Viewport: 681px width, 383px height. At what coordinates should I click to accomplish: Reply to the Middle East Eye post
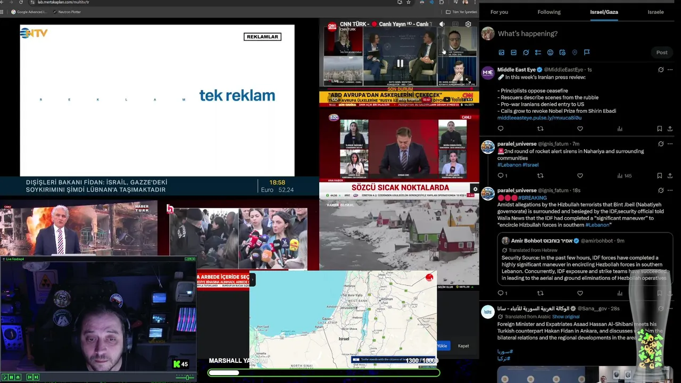click(501, 128)
